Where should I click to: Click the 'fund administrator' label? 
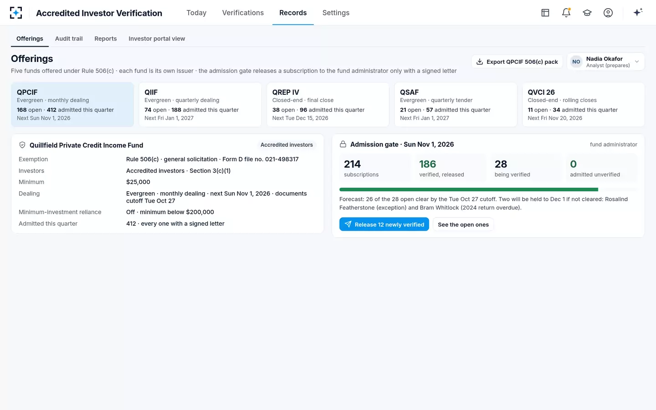tap(614, 145)
